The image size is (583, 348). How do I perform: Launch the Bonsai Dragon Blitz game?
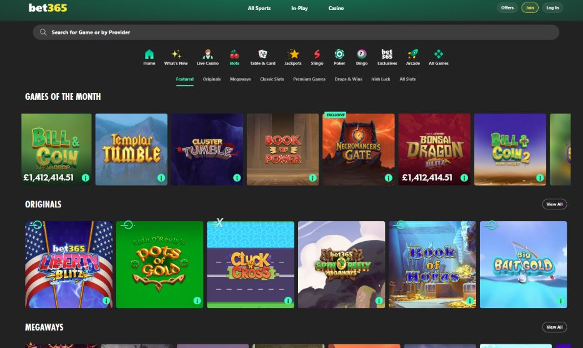[434, 149]
